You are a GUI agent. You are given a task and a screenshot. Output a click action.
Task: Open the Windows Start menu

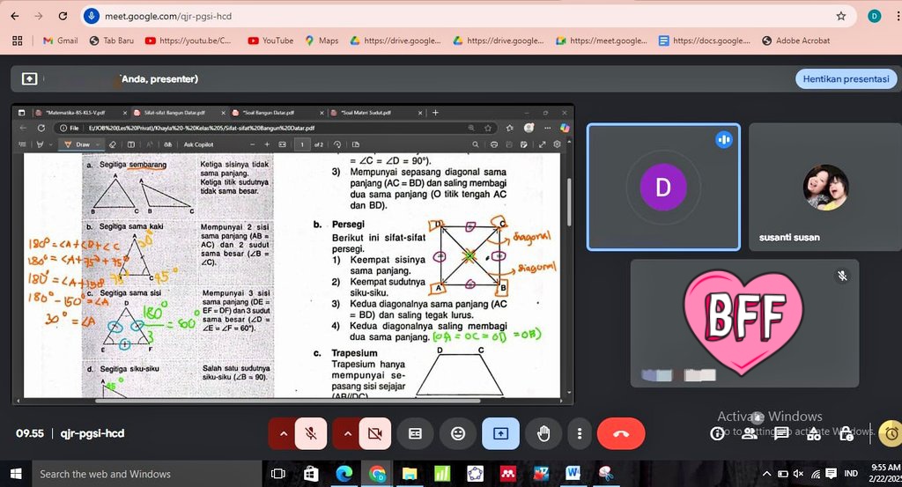pyautogui.click(x=16, y=474)
